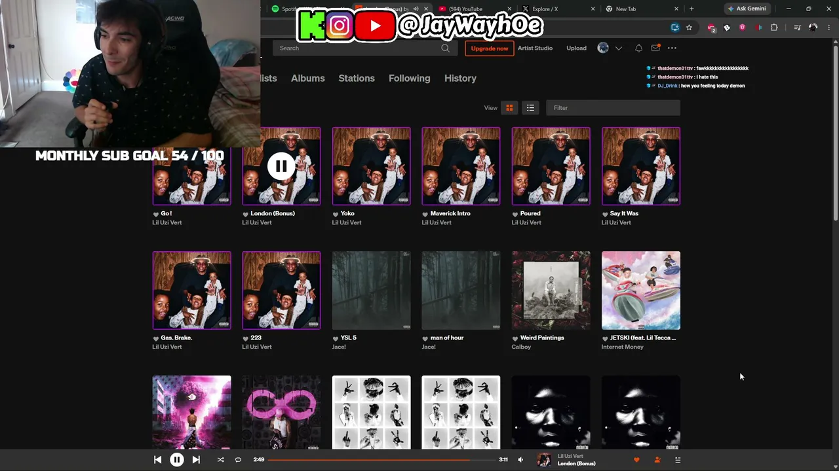Screen dimensions: 839x471
Task: Close the Explore / X browser tab
Action: pyautogui.click(x=593, y=9)
